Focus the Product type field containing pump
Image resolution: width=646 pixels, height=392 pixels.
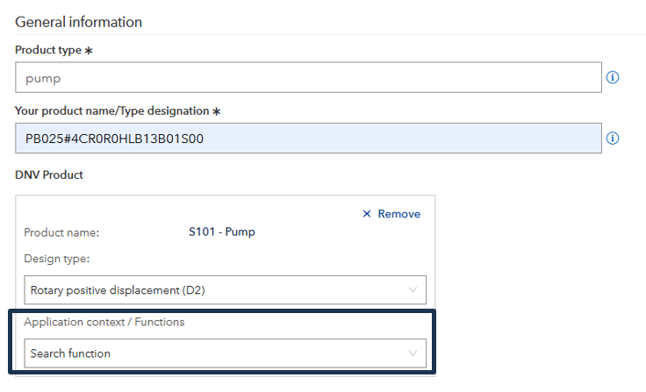[x=307, y=77]
